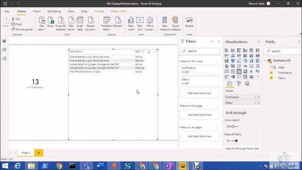Open Notification value field dropdown arrow

255,97
